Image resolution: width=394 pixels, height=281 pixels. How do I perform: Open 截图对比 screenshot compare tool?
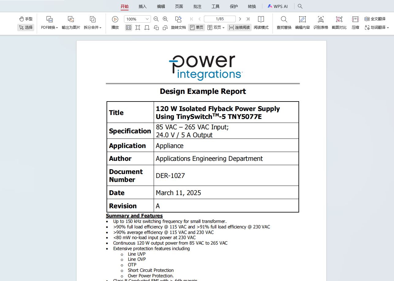[339, 23]
